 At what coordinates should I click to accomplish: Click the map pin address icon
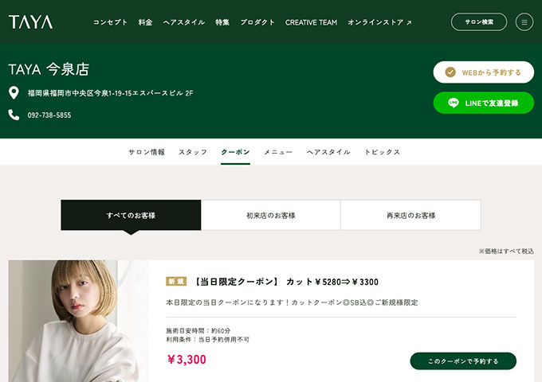click(x=14, y=93)
